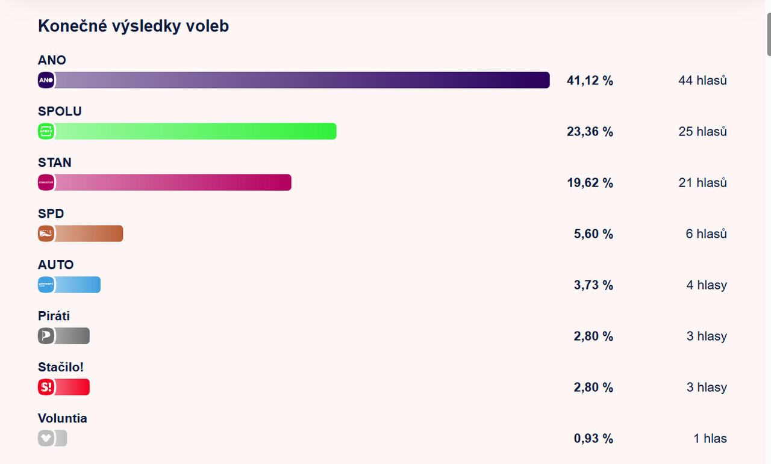
Task: Click the magenta STAN party logo
Action: tap(46, 182)
